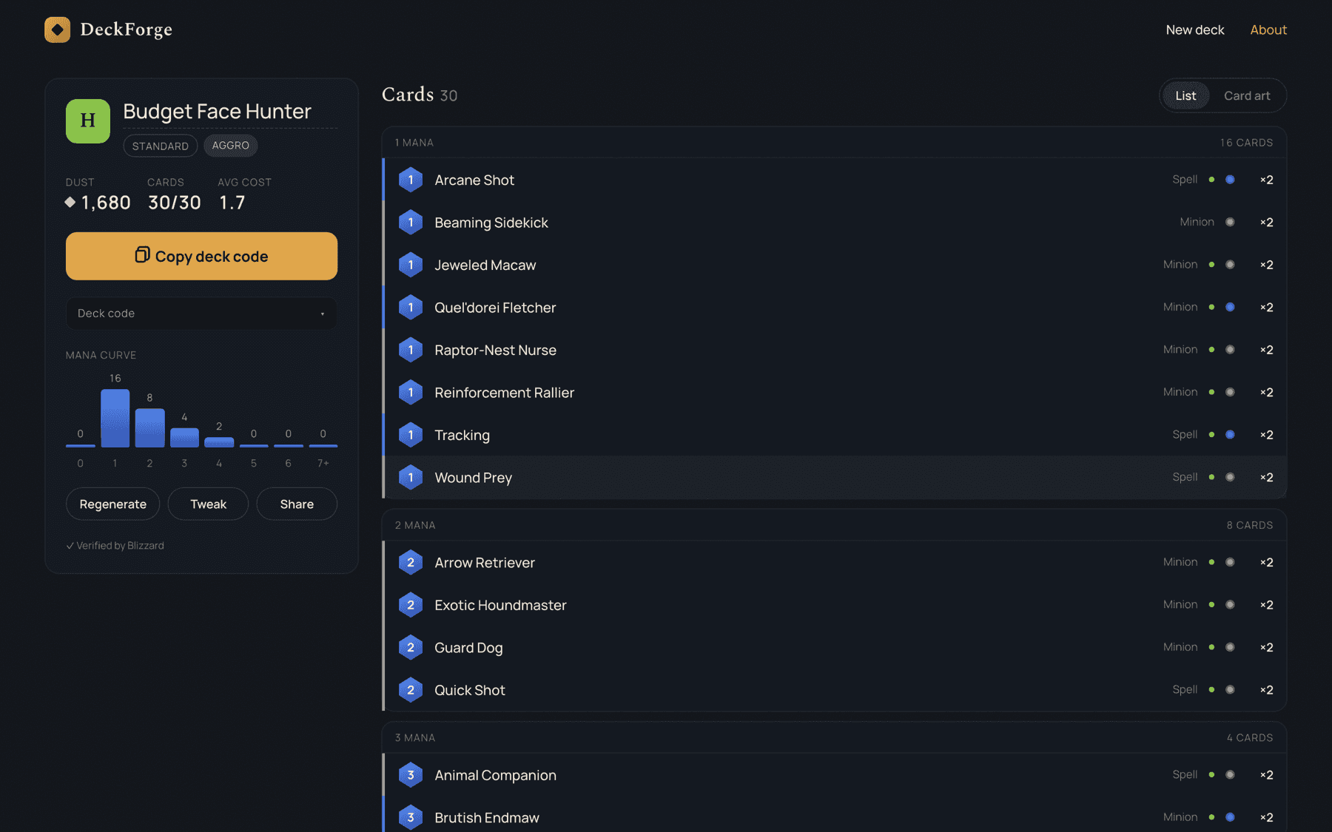Image resolution: width=1332 pixels, height=832 pixels.
Task: Click the DeckForge logo icon
Action: click(57, 30)
